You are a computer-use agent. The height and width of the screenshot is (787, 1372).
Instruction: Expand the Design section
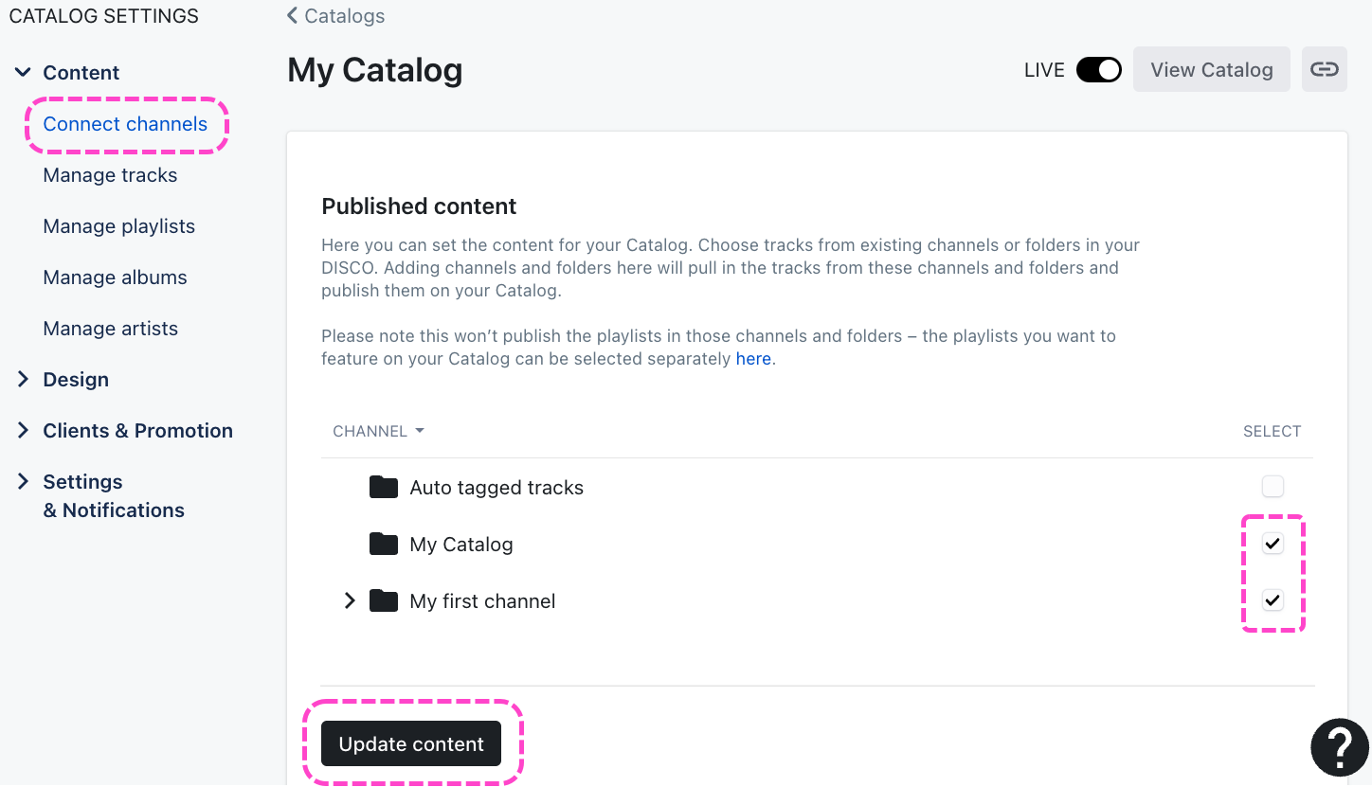[24, 380]
